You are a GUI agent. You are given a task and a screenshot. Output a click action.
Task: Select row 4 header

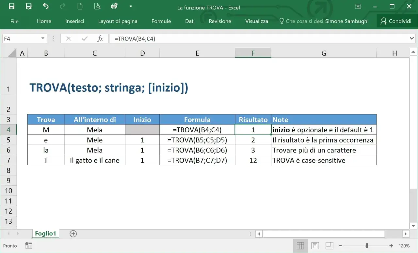(8, 130)
